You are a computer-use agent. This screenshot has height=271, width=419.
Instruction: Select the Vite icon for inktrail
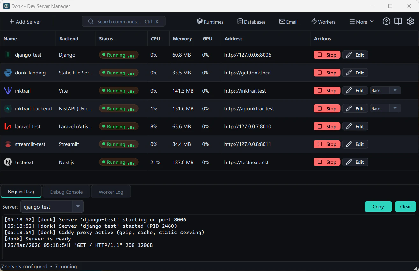pos(8,91)
